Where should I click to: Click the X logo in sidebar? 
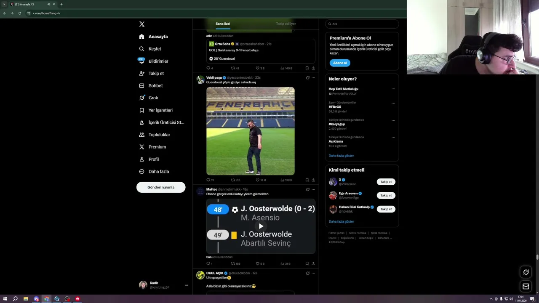pos(142,24)
